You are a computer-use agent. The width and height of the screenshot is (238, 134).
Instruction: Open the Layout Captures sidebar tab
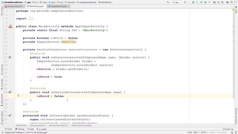pyautogui.click(x=1, y=118)
